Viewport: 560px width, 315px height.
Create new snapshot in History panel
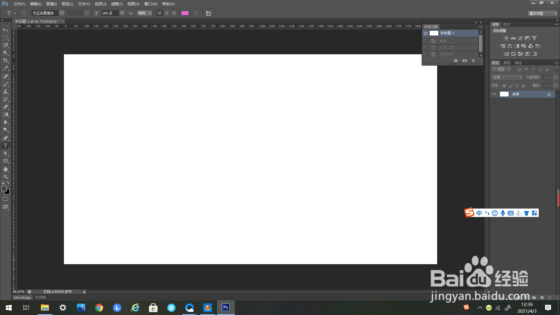coord(465,61)
